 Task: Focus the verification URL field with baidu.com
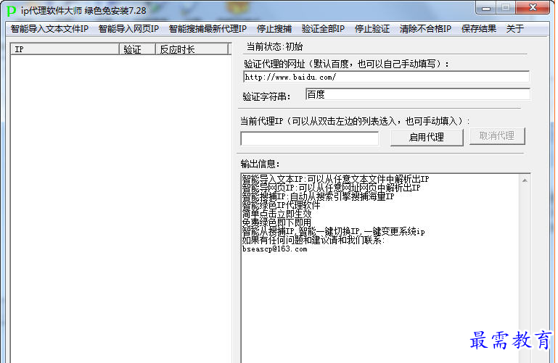click(x=386, y=77)
